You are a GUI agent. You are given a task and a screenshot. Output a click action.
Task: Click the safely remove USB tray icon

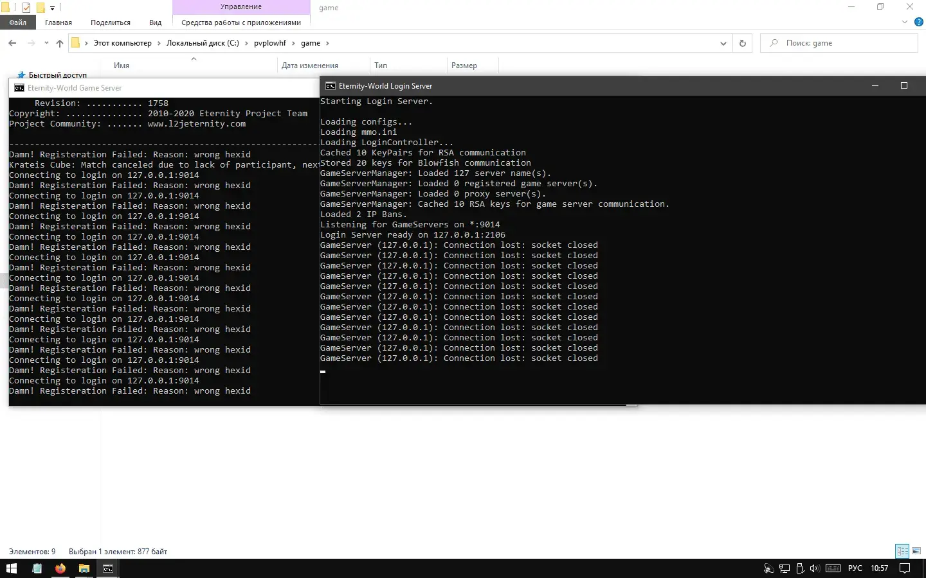point(800,568)
